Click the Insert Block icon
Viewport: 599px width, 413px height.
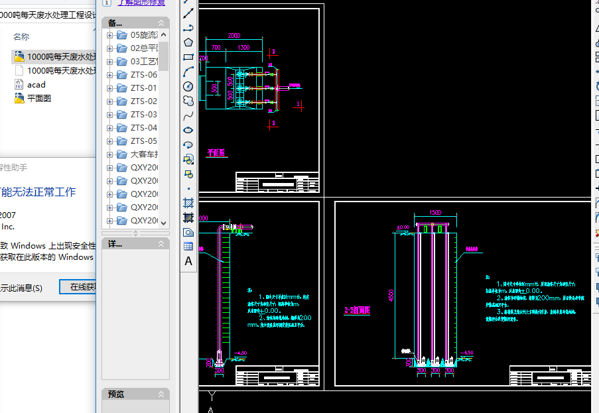(188, 160)
